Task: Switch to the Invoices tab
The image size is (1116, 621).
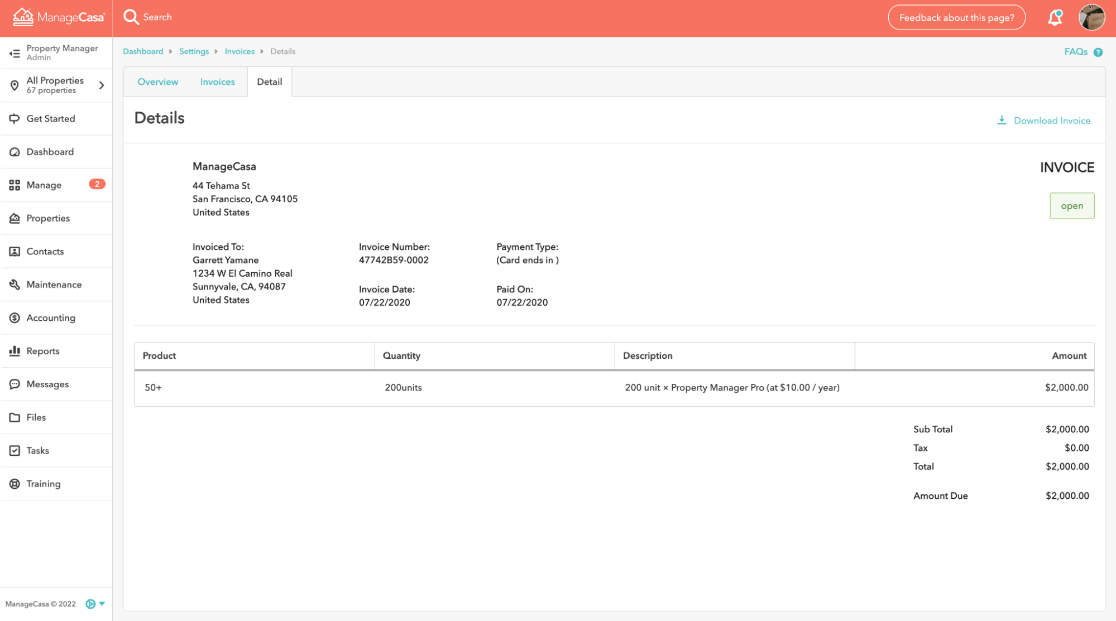Action: [218, 82]
